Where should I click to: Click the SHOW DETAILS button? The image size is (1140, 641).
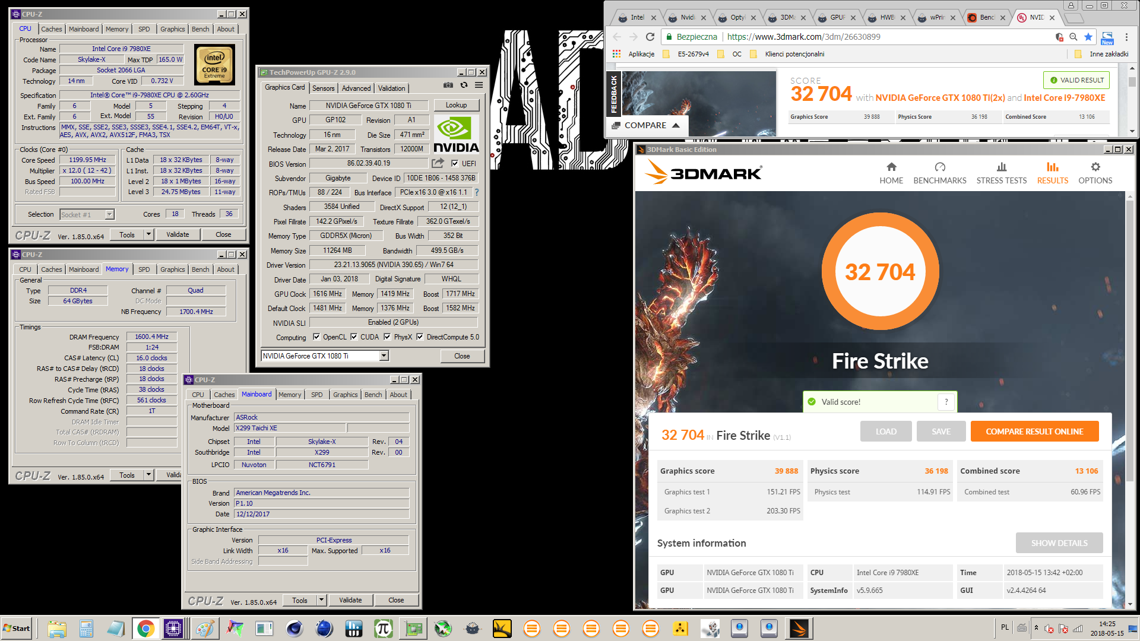(x=1059, y=543)
